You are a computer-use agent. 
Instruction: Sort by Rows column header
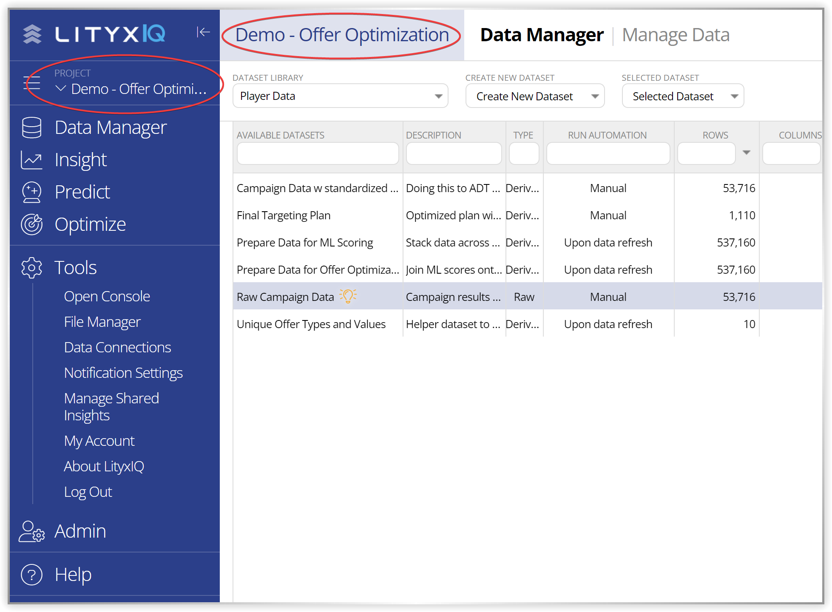[715, 135]
